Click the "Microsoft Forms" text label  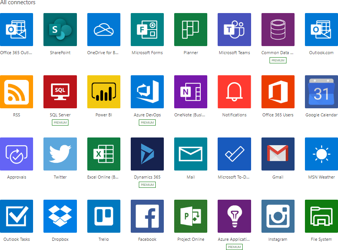coord(147,53)
